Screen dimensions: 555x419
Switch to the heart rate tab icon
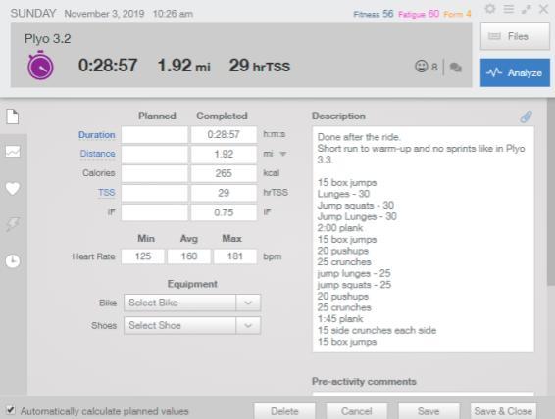pyautogui.click(x=13, y=188)
